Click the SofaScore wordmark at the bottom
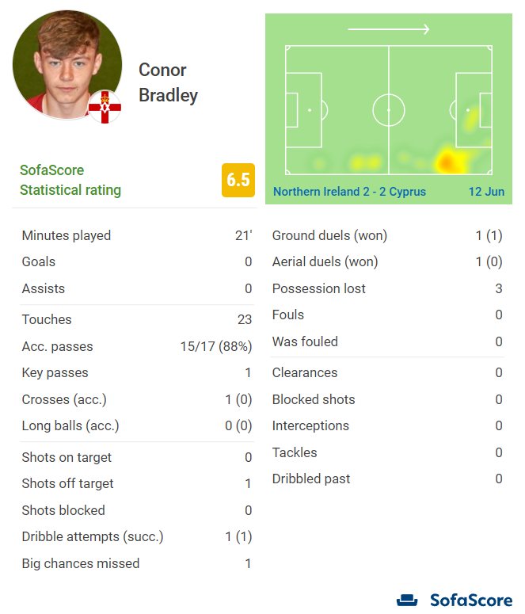Viewport: 525px width, 614px height. click(471, 601)
